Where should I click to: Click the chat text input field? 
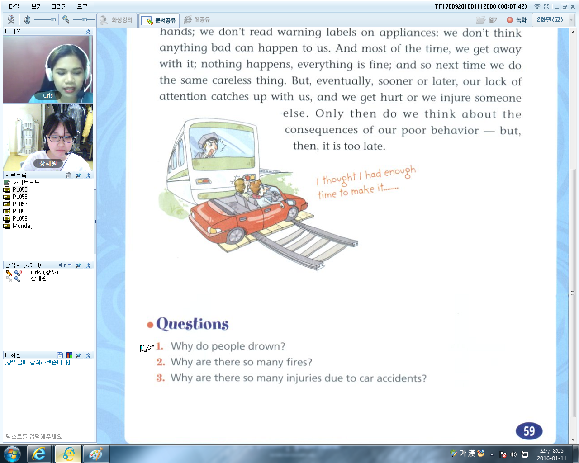(x=48, y=436)
